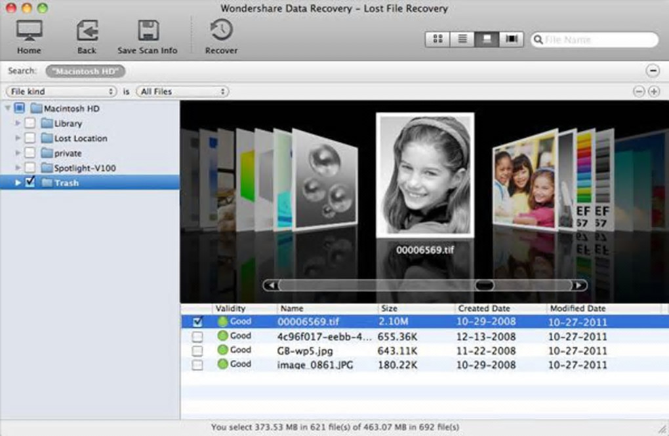Select the three girls photo thumbnail
Image resolution: width=669 pixels, height=436 pixels.
(x=524, y=179)
